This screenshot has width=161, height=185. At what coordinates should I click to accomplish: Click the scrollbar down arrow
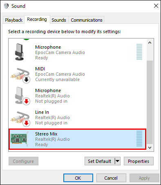[150, 148]
